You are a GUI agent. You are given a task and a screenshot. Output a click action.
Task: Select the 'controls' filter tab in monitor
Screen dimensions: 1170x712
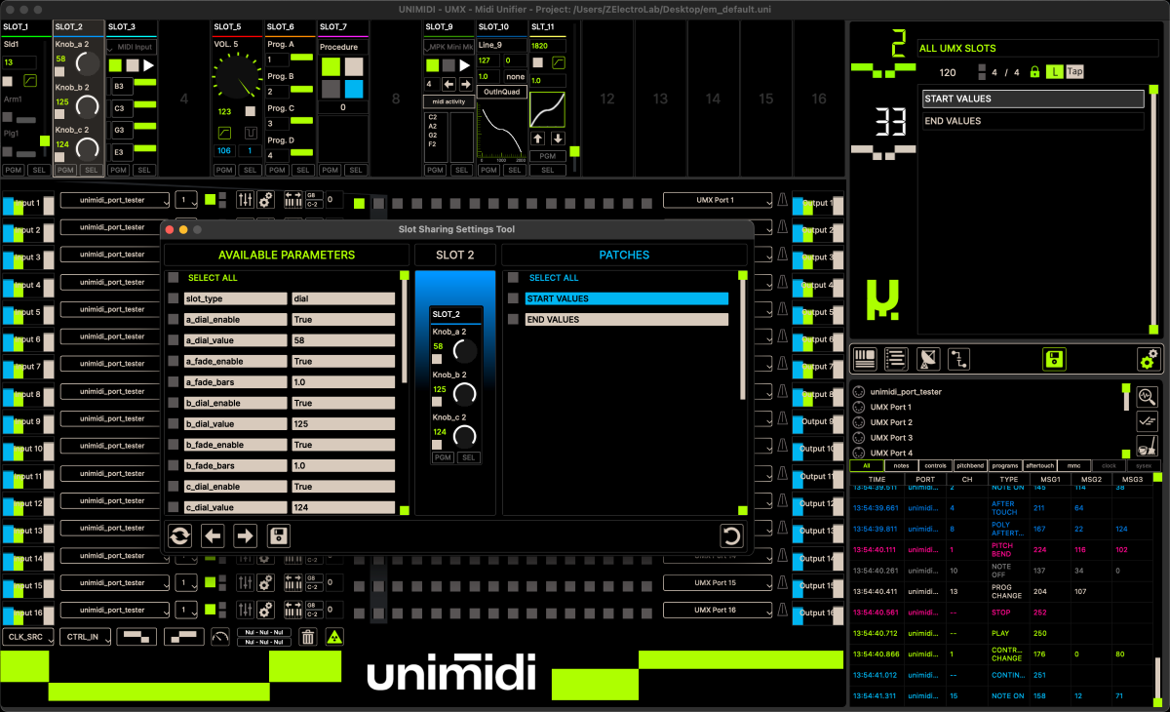coord(936,466)
